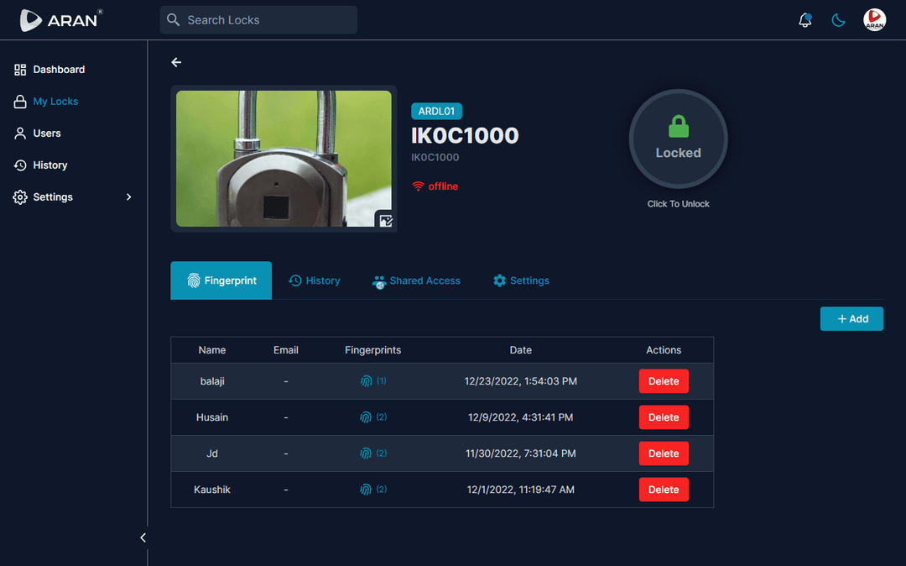This screenshot has width=906, height=566.
Task: Click the Dashboard grid icon
Action: (20, 70)
